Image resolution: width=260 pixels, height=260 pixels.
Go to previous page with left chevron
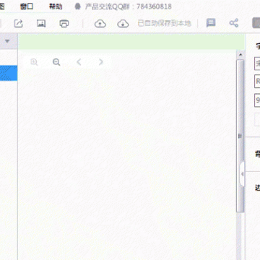79,62
